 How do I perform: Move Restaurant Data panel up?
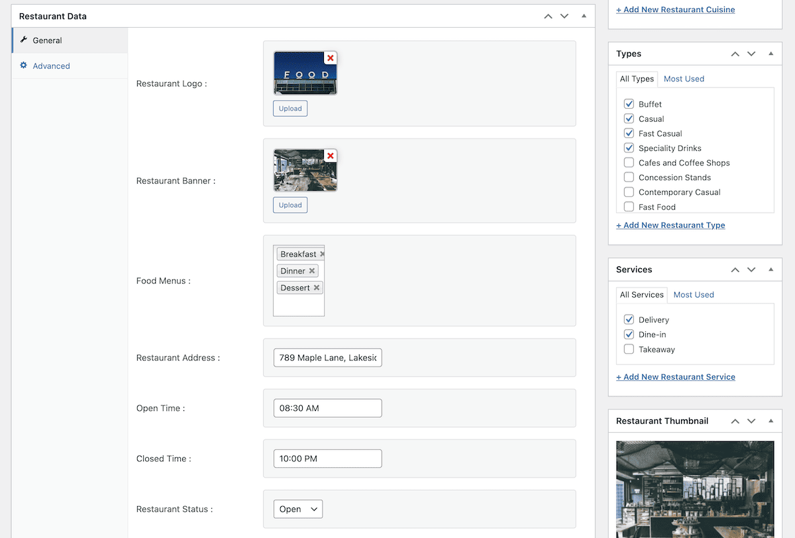tap(548, 16)
